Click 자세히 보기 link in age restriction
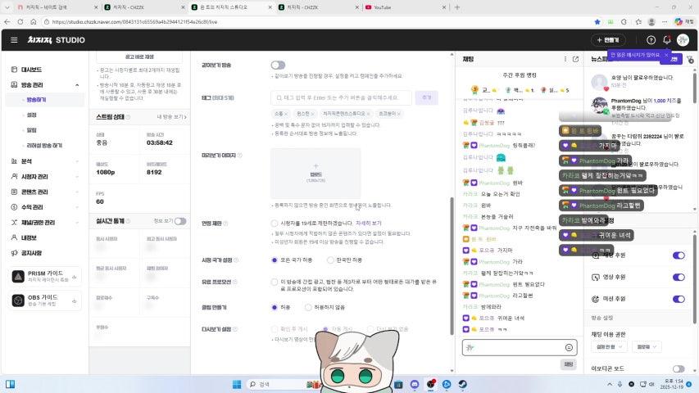Viewport: 699px width, 393px height. click(x=369, y=223)
